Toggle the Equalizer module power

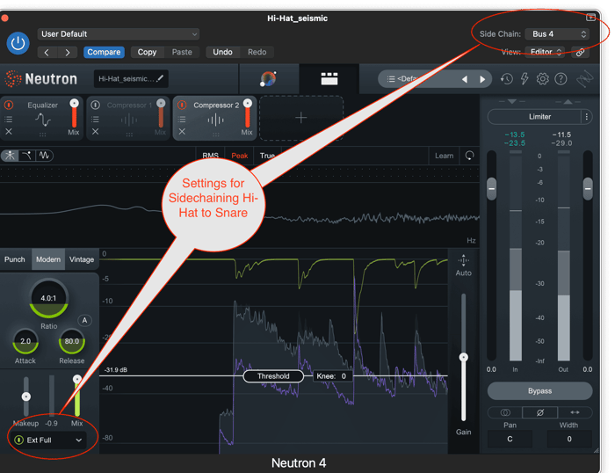[x=9, y=105]
